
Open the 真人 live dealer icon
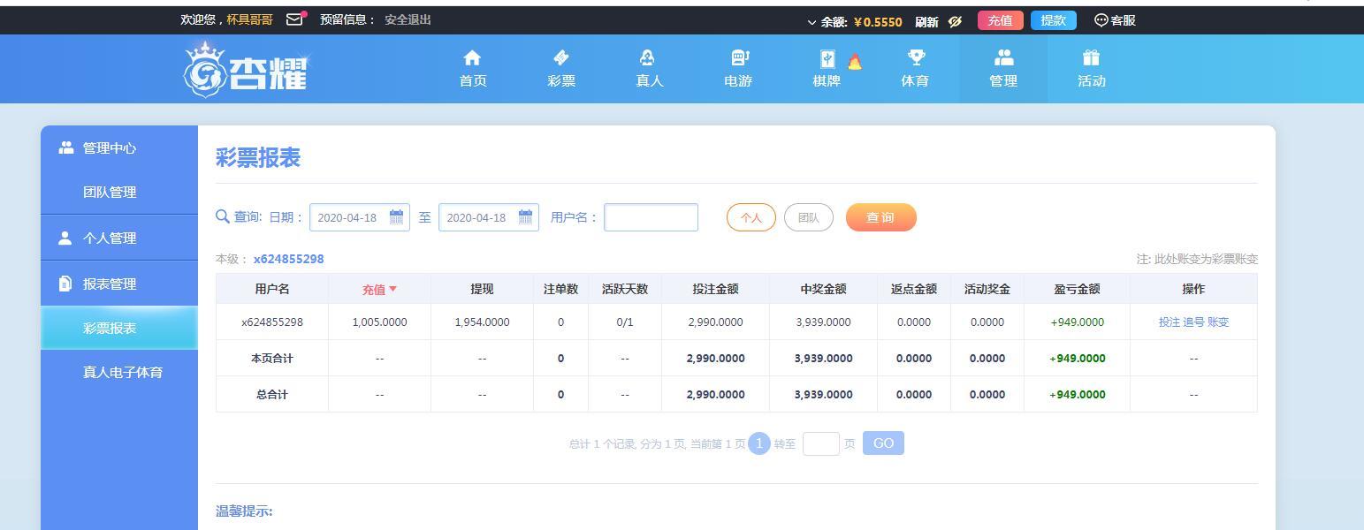click(648, 58)
